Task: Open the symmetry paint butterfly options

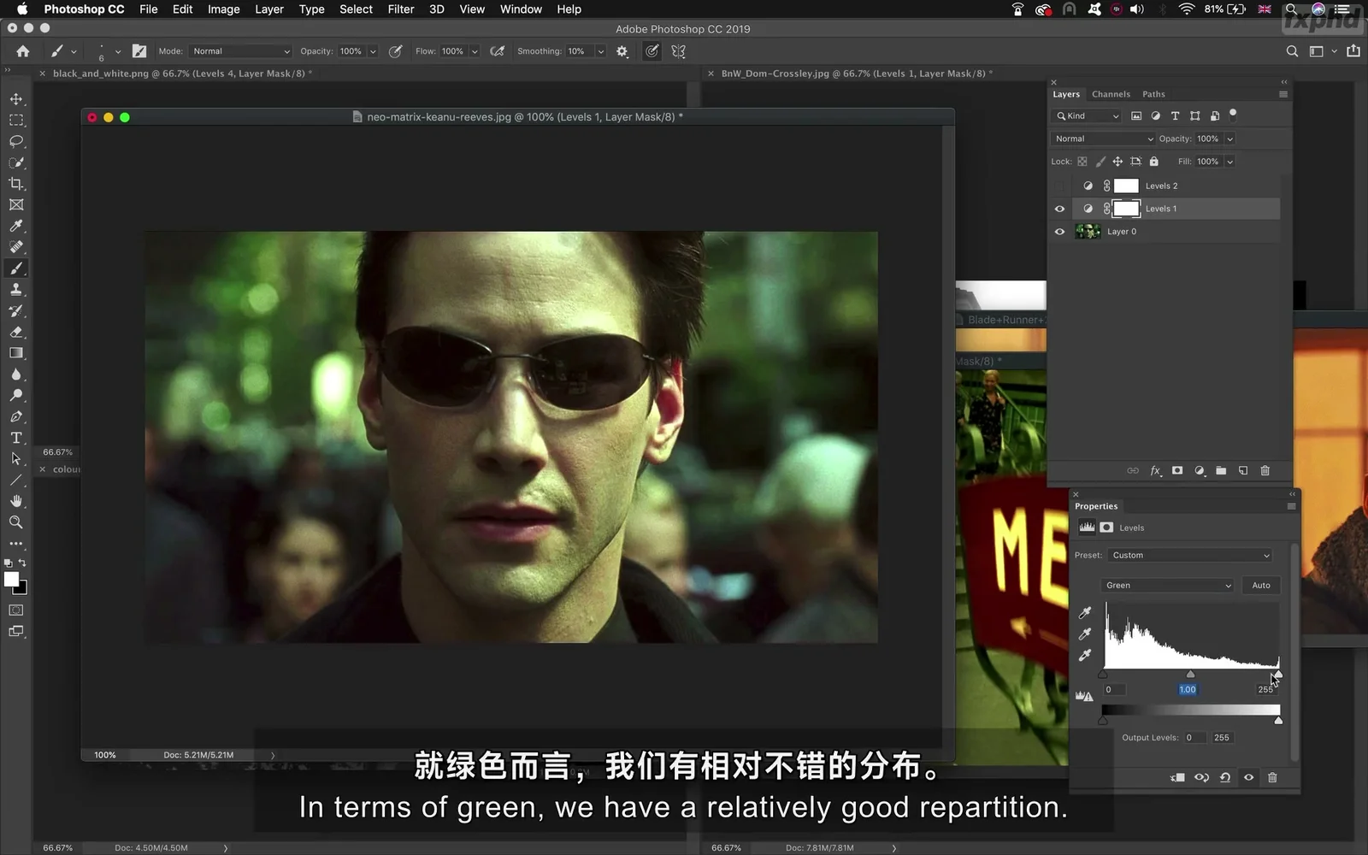Action: point(679,51)
